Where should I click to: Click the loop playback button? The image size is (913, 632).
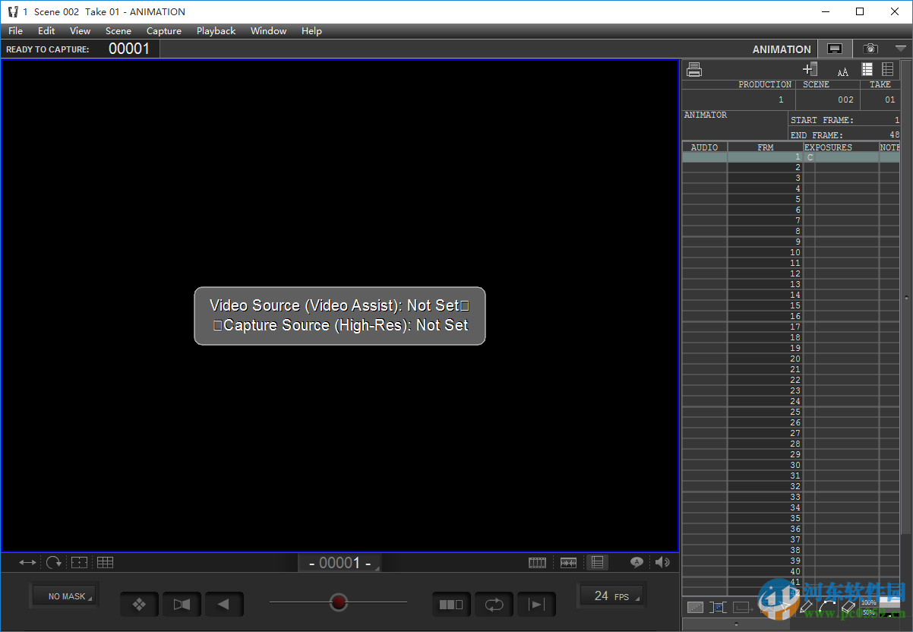(494, 605)
